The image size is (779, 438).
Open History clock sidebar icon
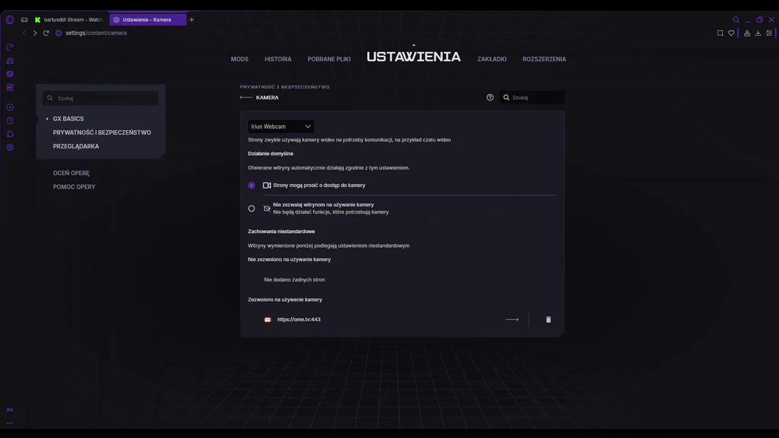point(10,120)
